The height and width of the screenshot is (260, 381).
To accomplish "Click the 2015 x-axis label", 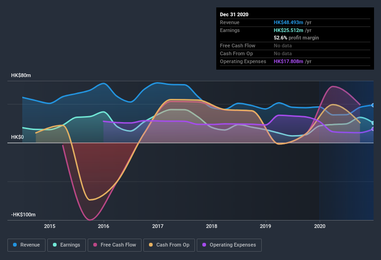I will click(x=50, y=226).
